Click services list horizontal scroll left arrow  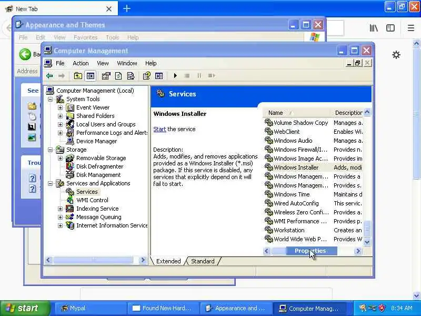[x=267, y=251]
